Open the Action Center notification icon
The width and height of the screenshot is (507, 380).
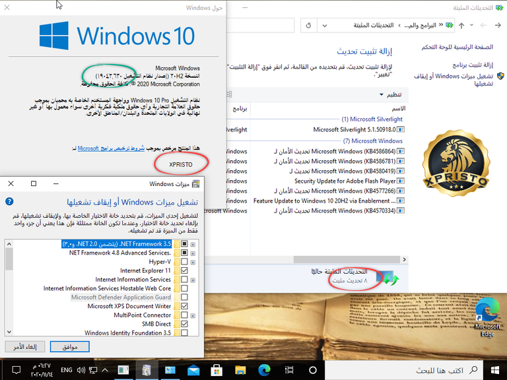coord(16,370)
